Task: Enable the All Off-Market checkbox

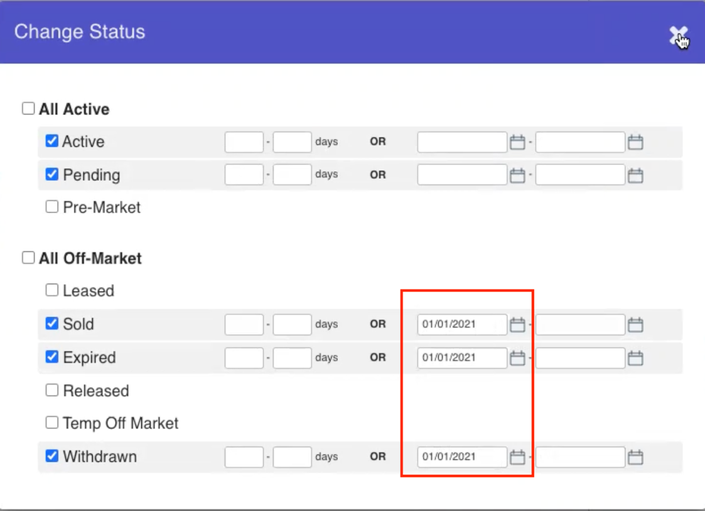Action: pyautogui.click(x=28, y=257)
